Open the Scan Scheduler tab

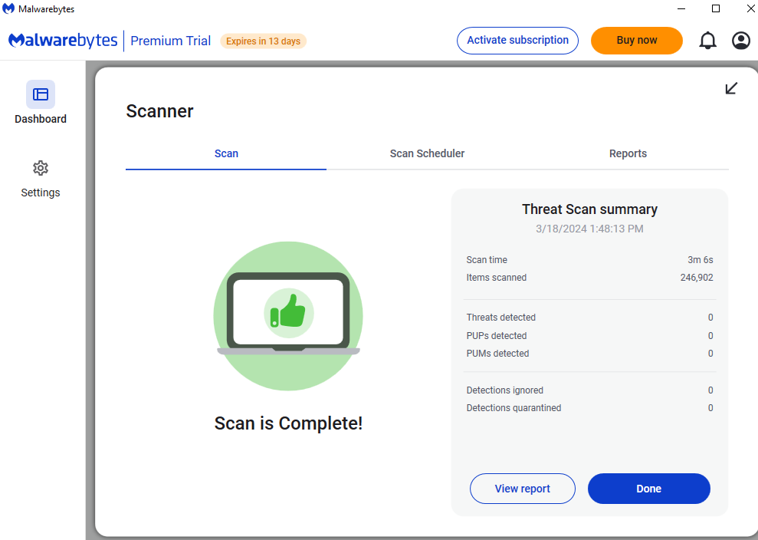click(427, 153)
